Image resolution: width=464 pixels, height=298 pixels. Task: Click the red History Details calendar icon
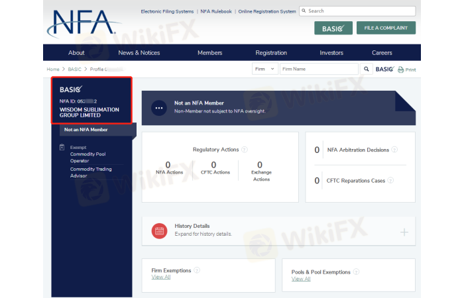coord(159,230)
